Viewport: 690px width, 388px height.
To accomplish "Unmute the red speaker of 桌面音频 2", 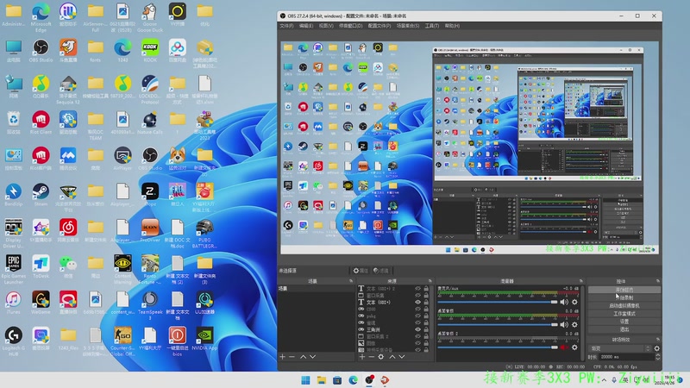I will pyautogui.click(x=564, y=347).
